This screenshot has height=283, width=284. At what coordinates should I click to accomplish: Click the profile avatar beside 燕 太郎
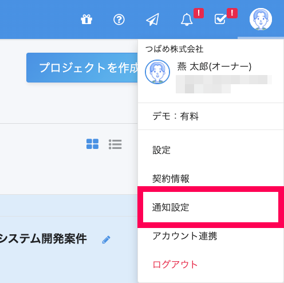point(157,72)
